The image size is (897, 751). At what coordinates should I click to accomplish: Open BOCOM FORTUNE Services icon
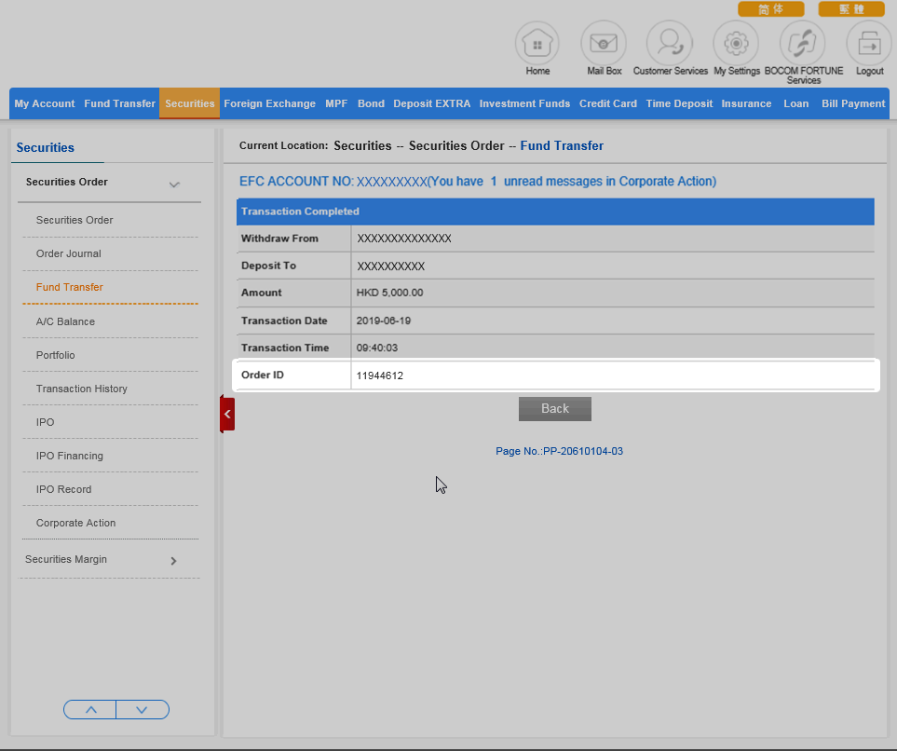[802, 43]
